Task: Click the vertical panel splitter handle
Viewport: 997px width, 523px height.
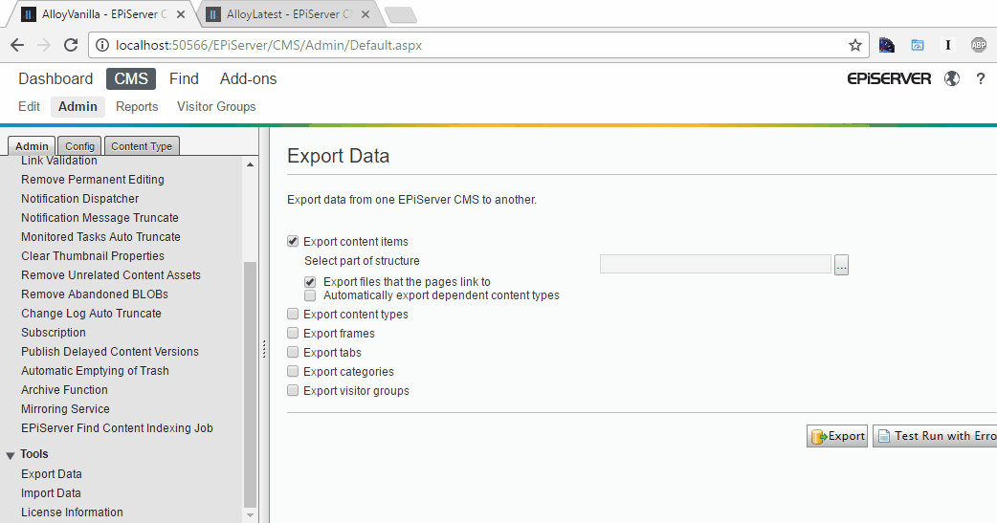Action: pos(264,350)
